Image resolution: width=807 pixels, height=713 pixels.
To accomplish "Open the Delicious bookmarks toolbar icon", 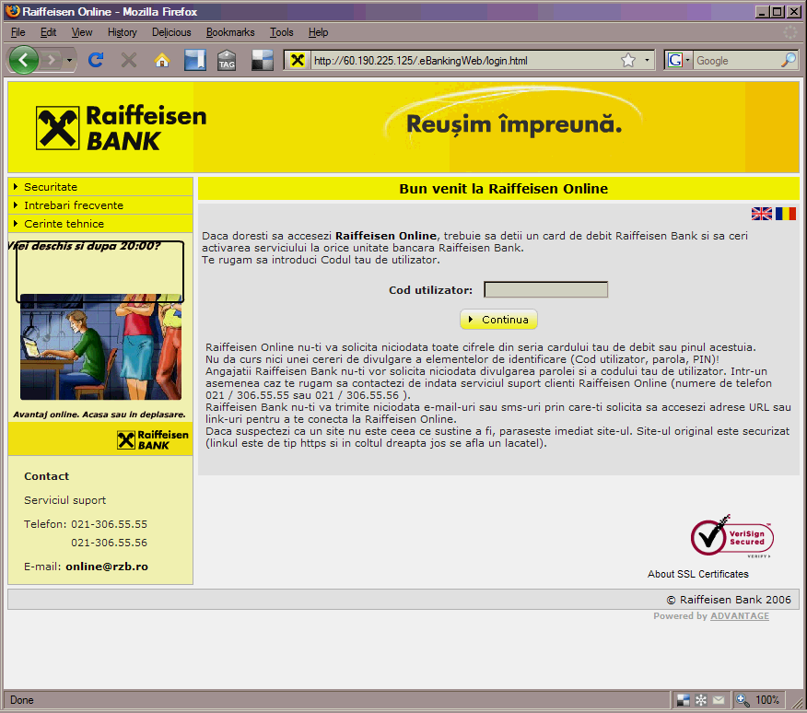I will click(195, 60).
